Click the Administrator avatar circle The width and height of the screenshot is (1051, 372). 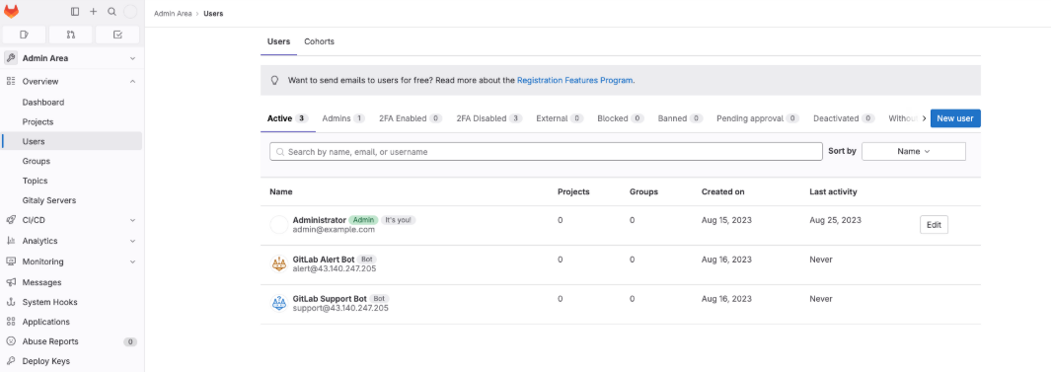279,225
